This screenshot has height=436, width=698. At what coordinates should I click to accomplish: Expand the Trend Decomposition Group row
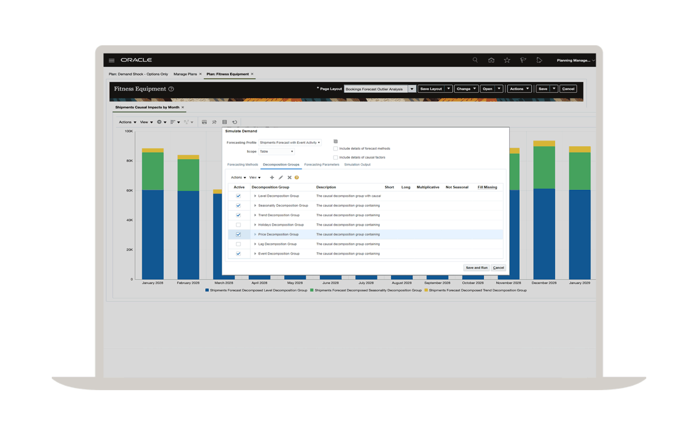click(x=255, y=215)
